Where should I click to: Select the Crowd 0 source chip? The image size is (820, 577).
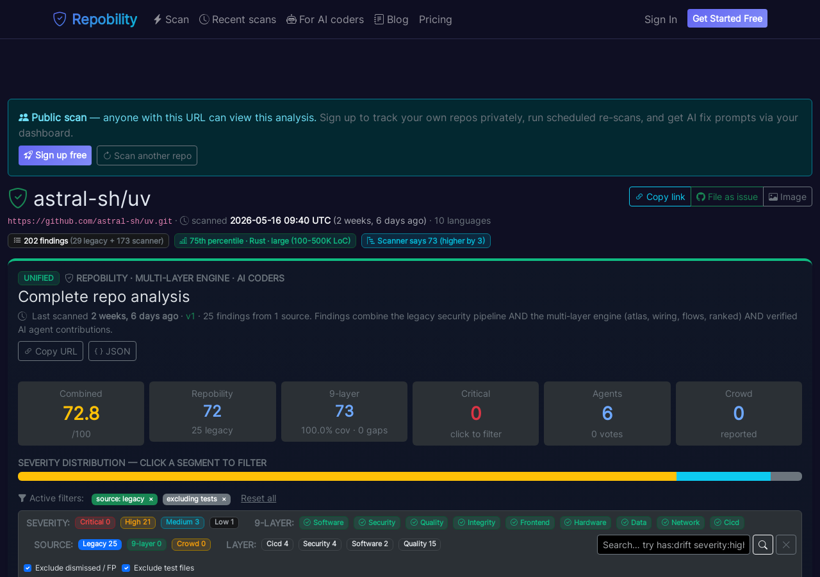tap(192, 544)
